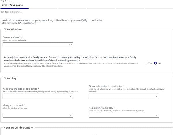
Task: Click the chevron arrow in Current nationality field
Action: click(71, 45)
